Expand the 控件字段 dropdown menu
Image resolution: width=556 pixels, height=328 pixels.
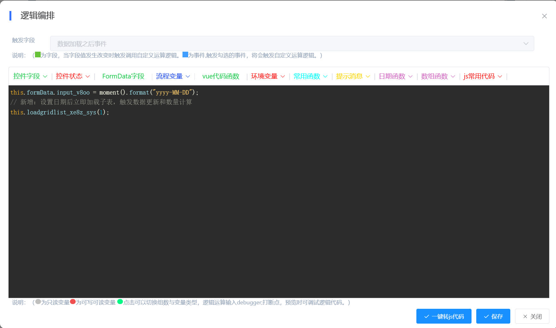point(30,76)
